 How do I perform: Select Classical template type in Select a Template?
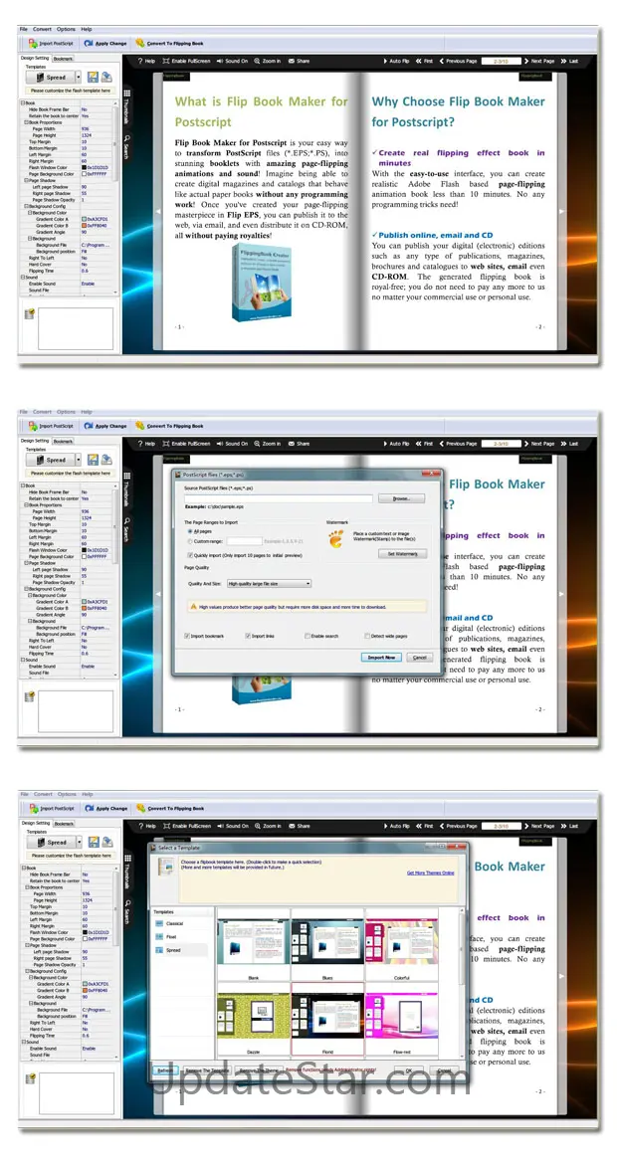pos(174,923)
